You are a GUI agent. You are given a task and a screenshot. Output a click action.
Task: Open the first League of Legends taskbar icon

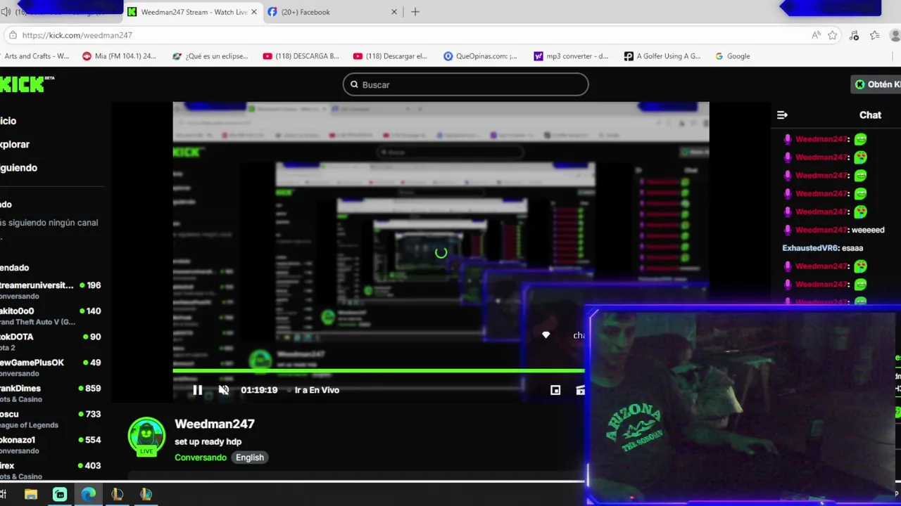117,495
